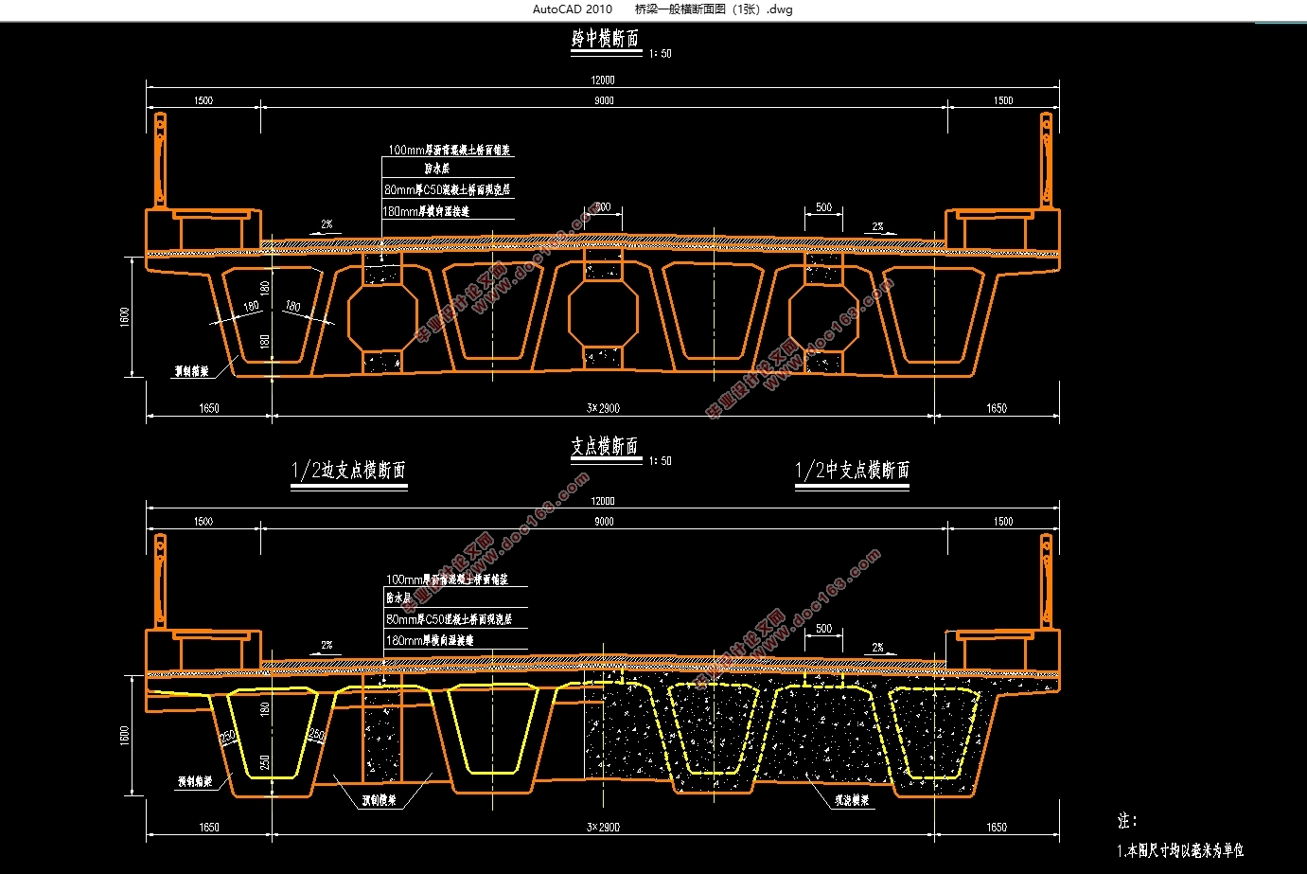This screenshot has height=874, width=1307.
Task: Click the 100mm厚沥青混凝土桥面铺装 label in mid-span section
Action: tap(450, 150)
